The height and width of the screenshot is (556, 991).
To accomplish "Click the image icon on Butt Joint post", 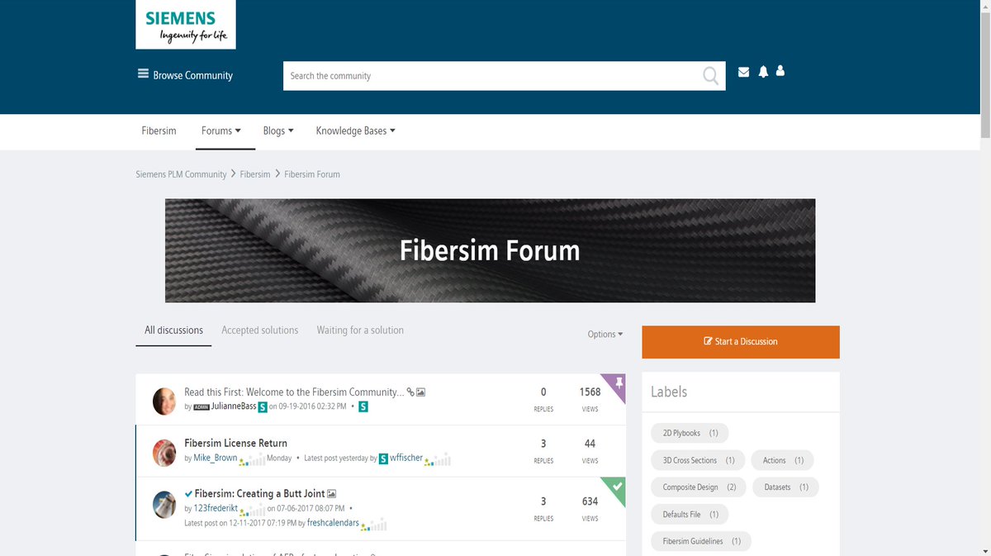I will (332, 494).
